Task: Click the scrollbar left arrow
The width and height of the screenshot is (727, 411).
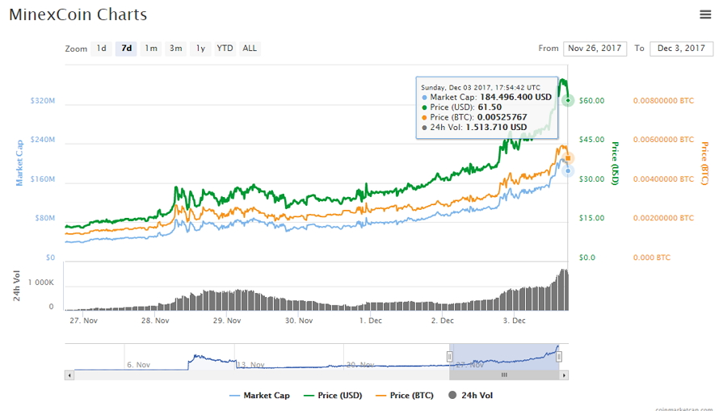Action: (x=69, y=375)
